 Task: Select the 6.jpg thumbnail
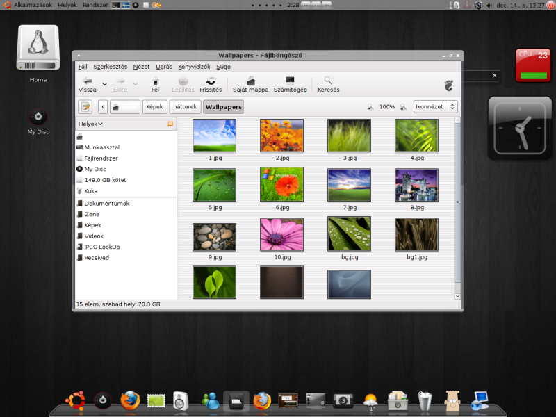[281, 184]
